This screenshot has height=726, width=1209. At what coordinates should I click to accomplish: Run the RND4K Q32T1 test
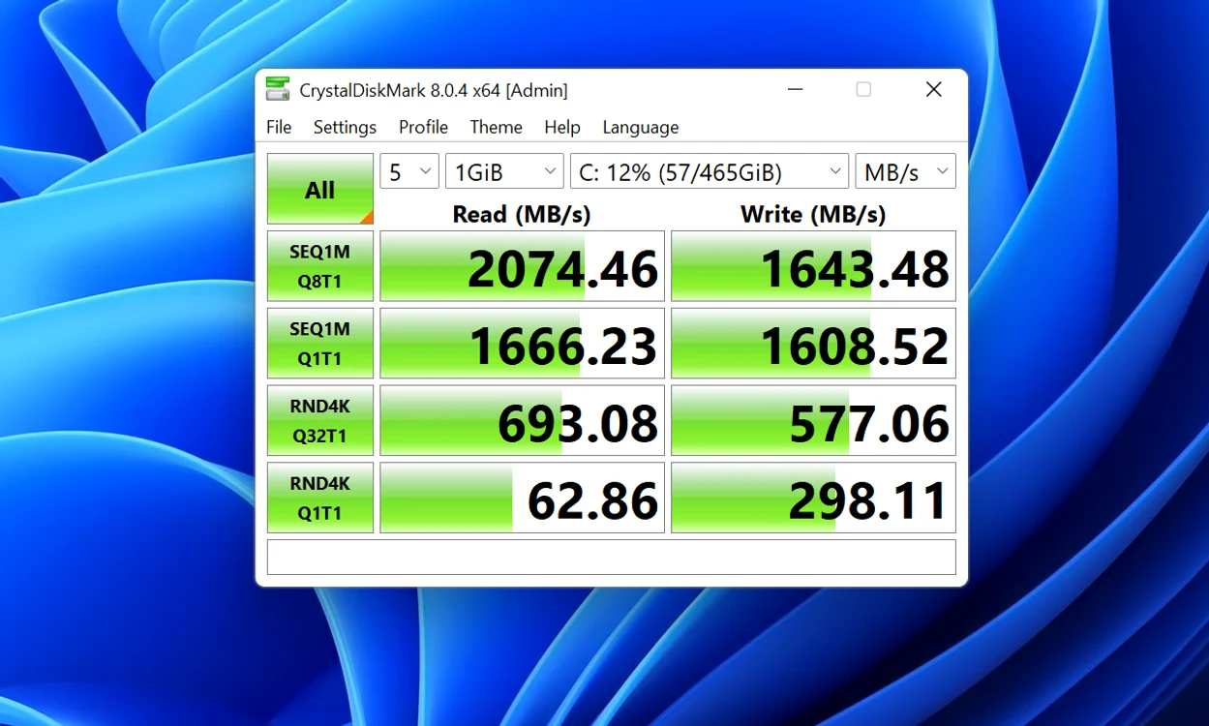320,421
